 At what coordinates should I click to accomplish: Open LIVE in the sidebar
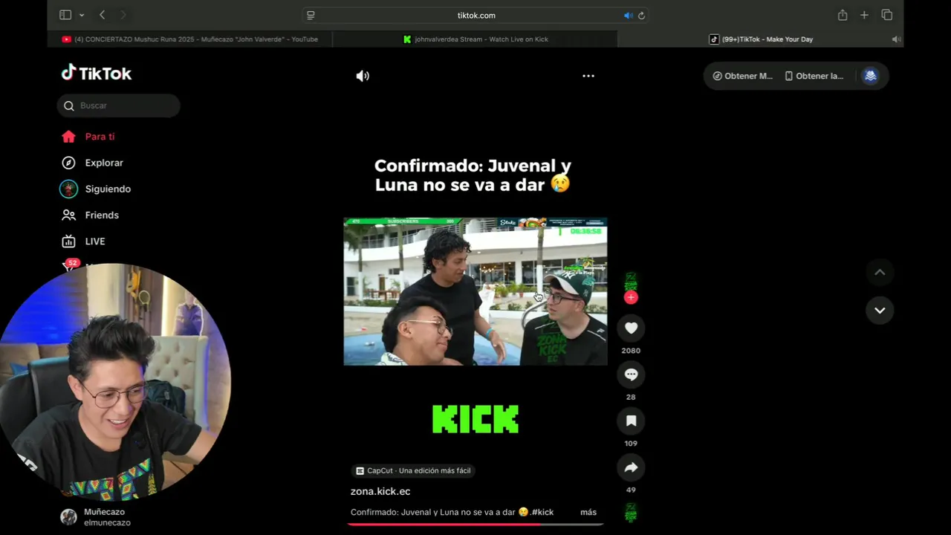(x=84, y=241)
